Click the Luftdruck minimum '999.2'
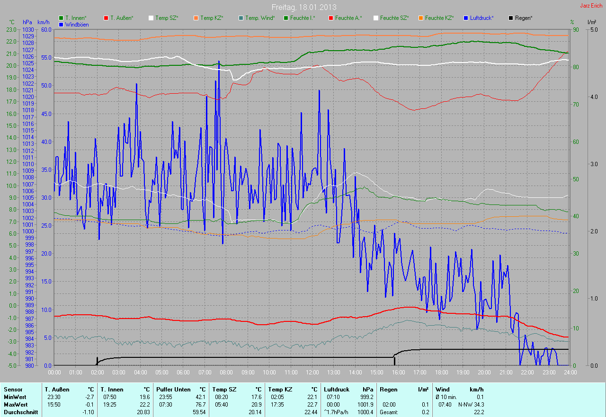This screenshot has width=606, height=417. coord(366,397)
